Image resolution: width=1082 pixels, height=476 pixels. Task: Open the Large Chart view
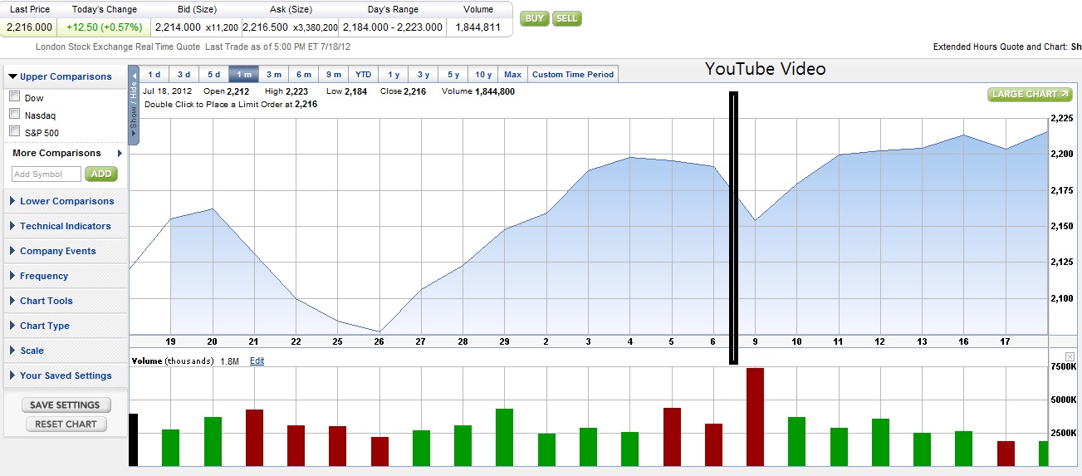click(1030, 94)
